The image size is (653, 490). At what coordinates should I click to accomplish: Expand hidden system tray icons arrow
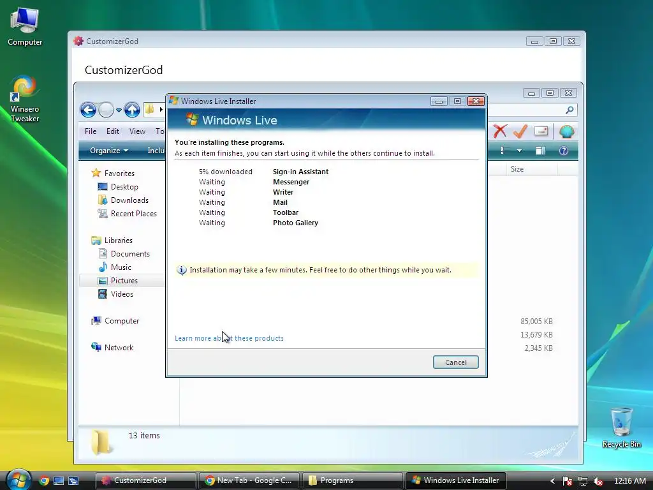pos(552,481)
